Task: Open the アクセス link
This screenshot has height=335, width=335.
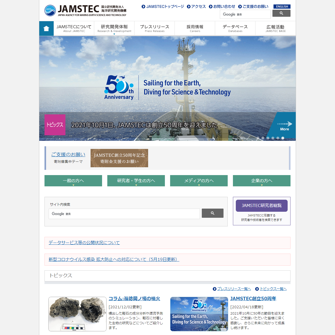Action: click(199, 7)
